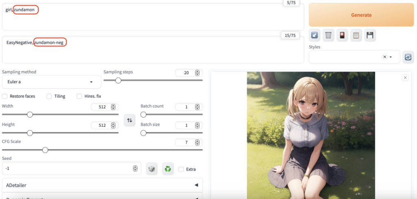Image resolution: width=417 pixels, height=199 pixels.
Task: Enable the Restore faces checkbox
Action: point(5,96)
